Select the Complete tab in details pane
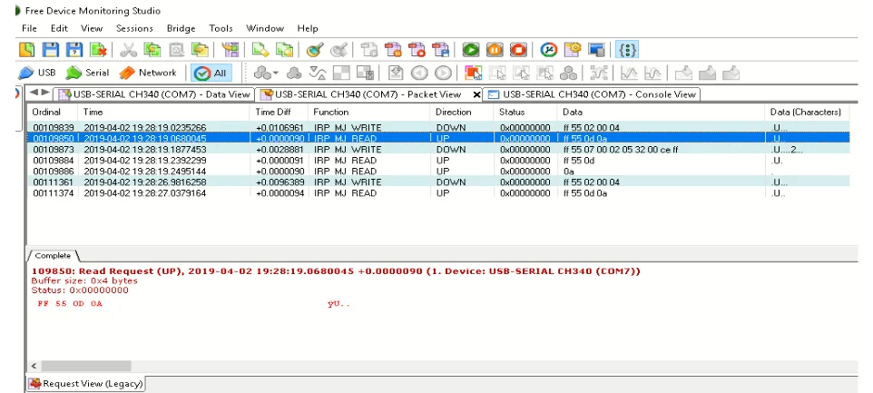 click(x=53, y=256)
